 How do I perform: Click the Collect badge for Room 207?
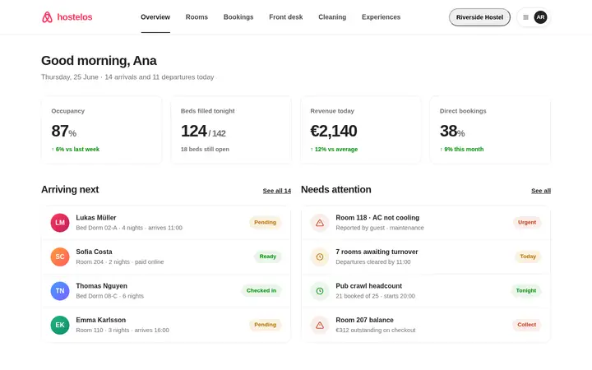527,325
